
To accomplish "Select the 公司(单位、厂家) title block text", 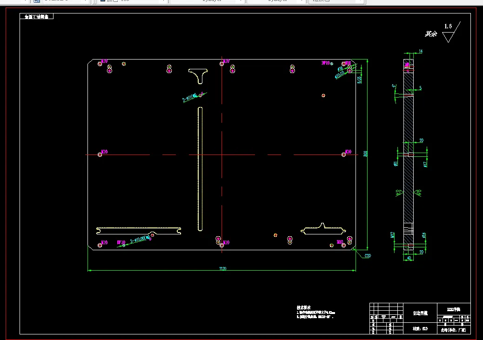I will (x=454, y=330).
